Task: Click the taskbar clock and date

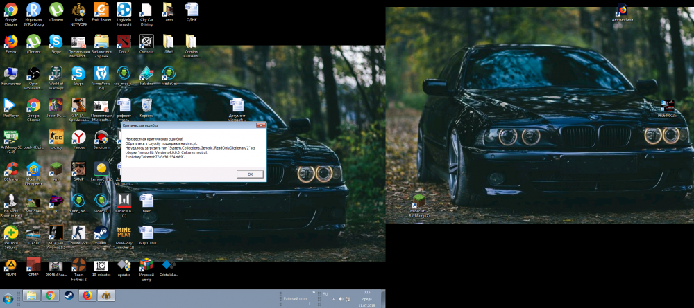Action: tap(365, 298)
